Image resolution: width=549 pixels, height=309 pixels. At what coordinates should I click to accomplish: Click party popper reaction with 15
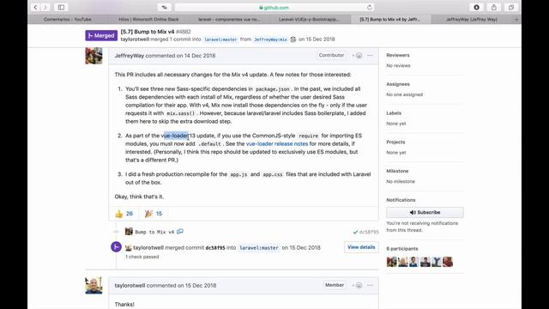[x=154, y=214]
